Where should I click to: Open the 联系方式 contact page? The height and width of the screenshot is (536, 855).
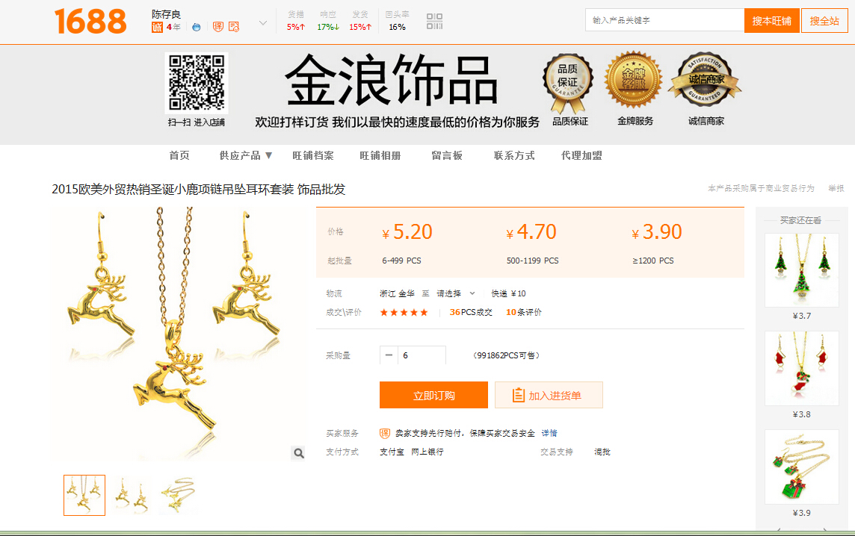pyautogui.click(x=514, y=155)
